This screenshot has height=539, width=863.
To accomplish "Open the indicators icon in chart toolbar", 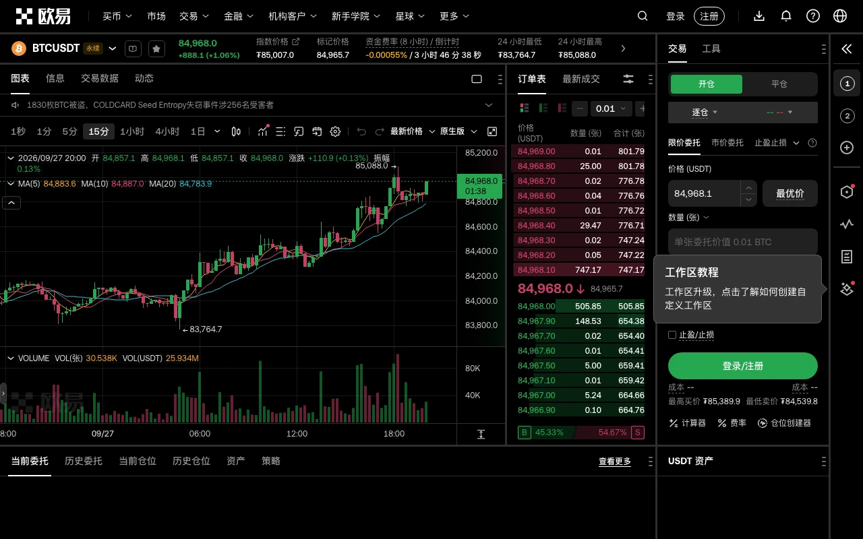I will [263, 131].
